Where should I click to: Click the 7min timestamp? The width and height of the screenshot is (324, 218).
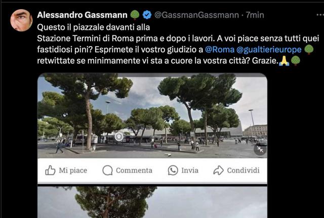click(255, 15)
